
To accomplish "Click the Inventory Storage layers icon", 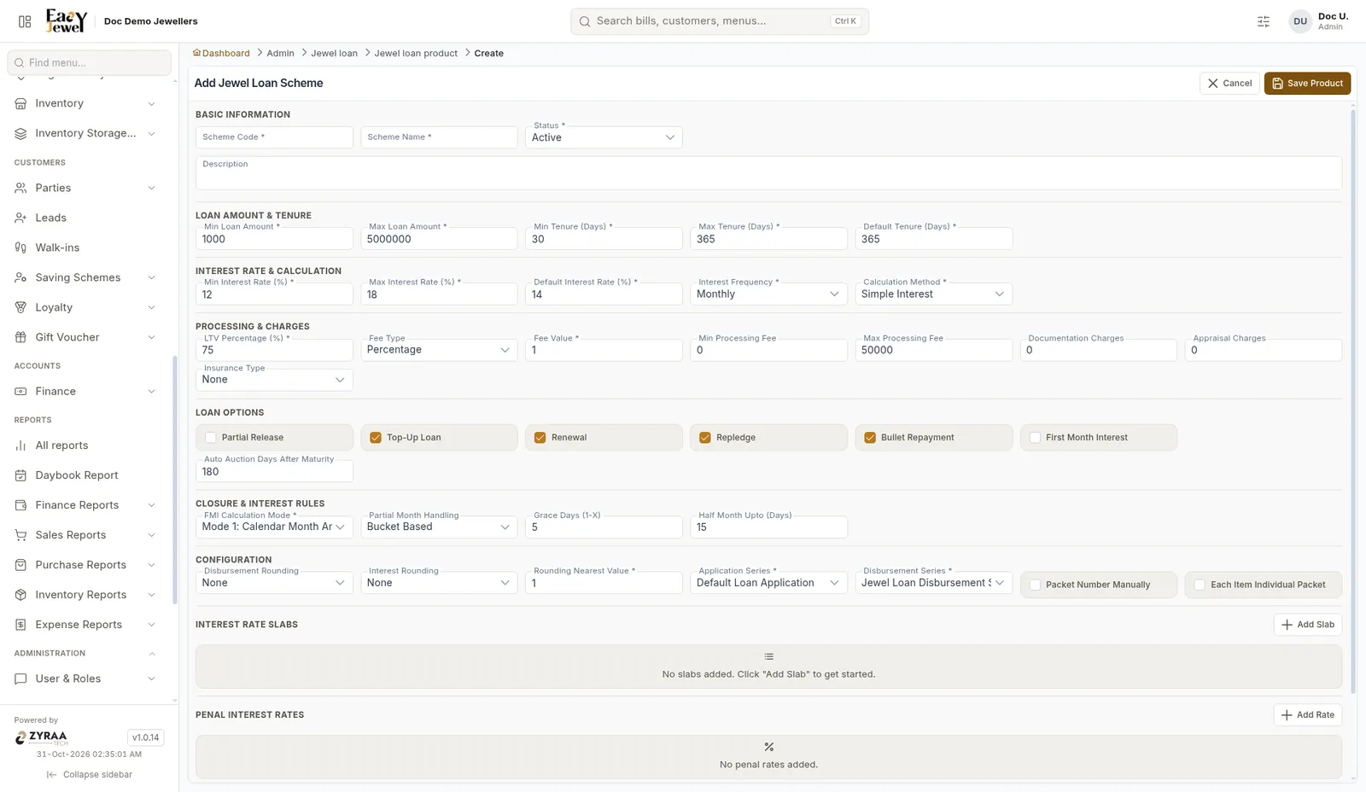I will (x=20, y=133).
